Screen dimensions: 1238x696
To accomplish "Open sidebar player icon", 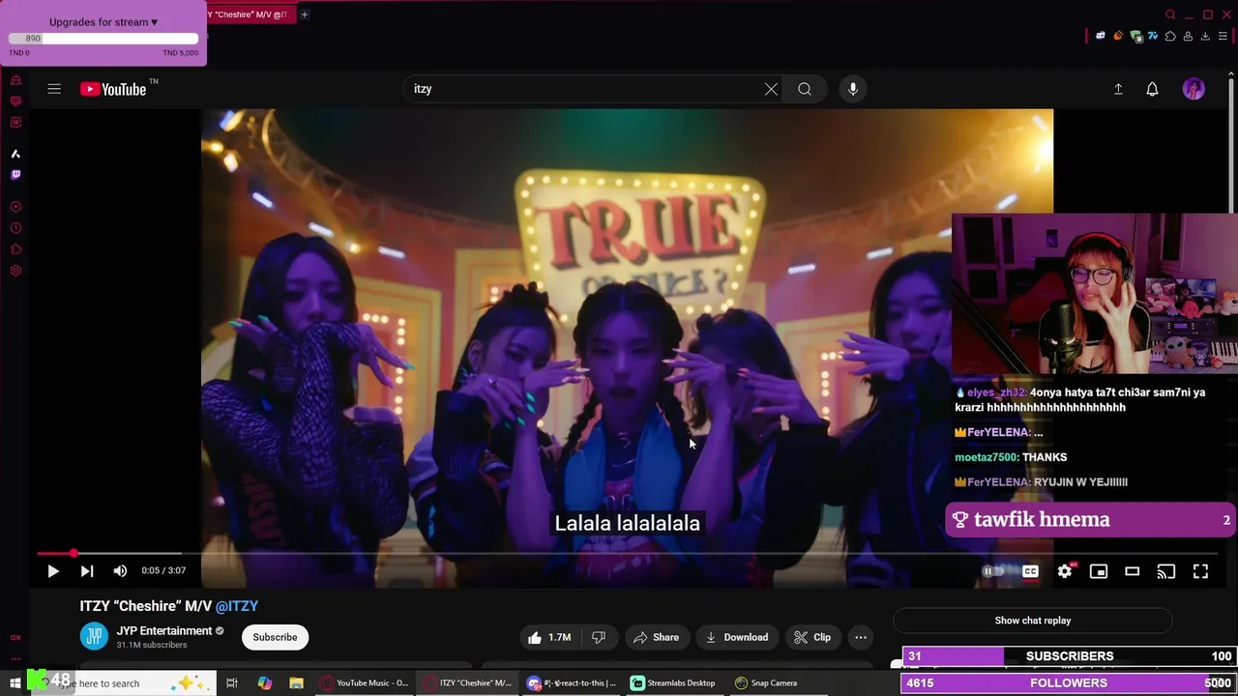I will point(15,207).
